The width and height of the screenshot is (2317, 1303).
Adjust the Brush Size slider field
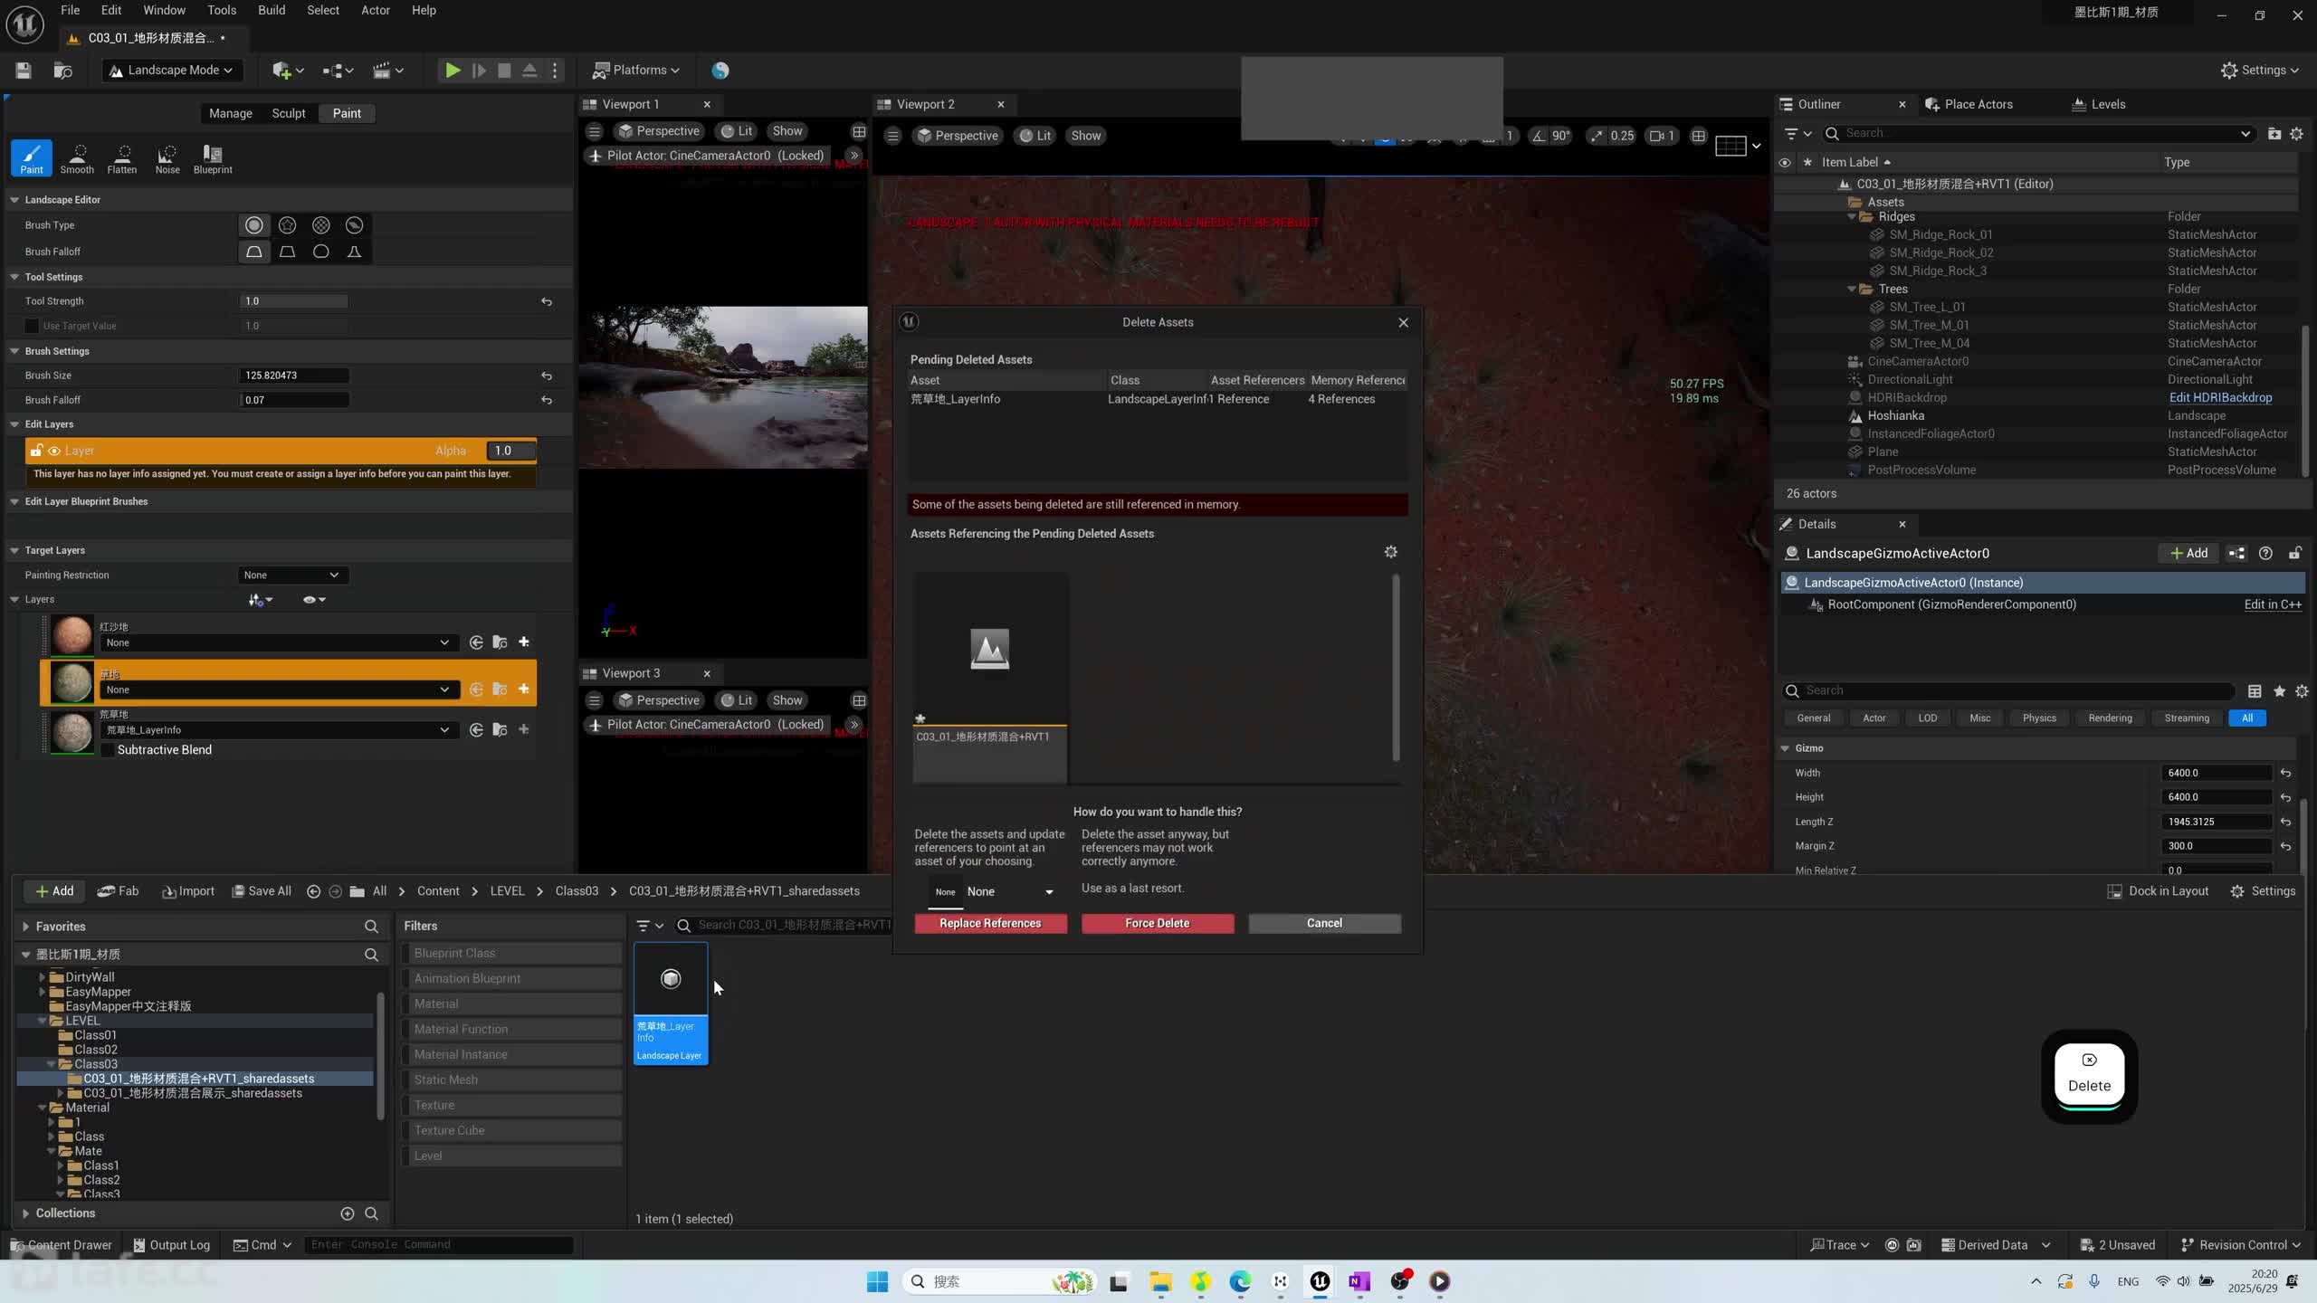[x=295, y=376]
